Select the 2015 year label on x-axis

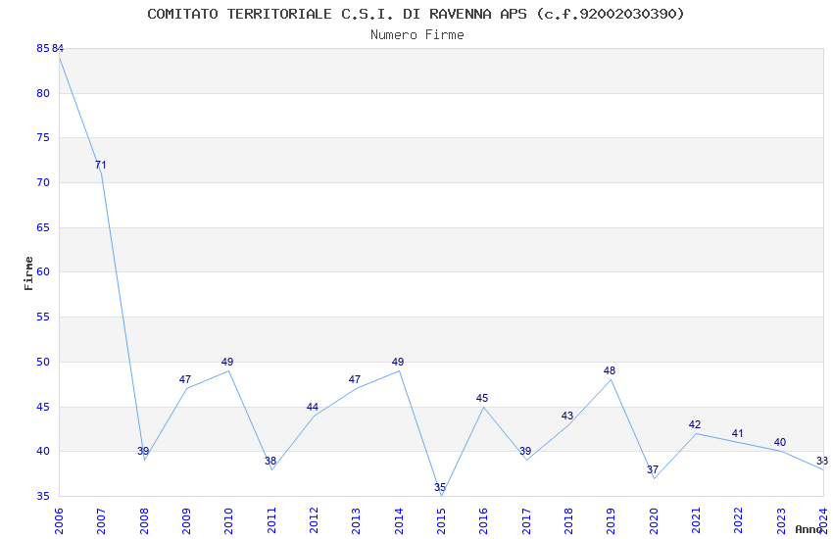pos(441,518)
